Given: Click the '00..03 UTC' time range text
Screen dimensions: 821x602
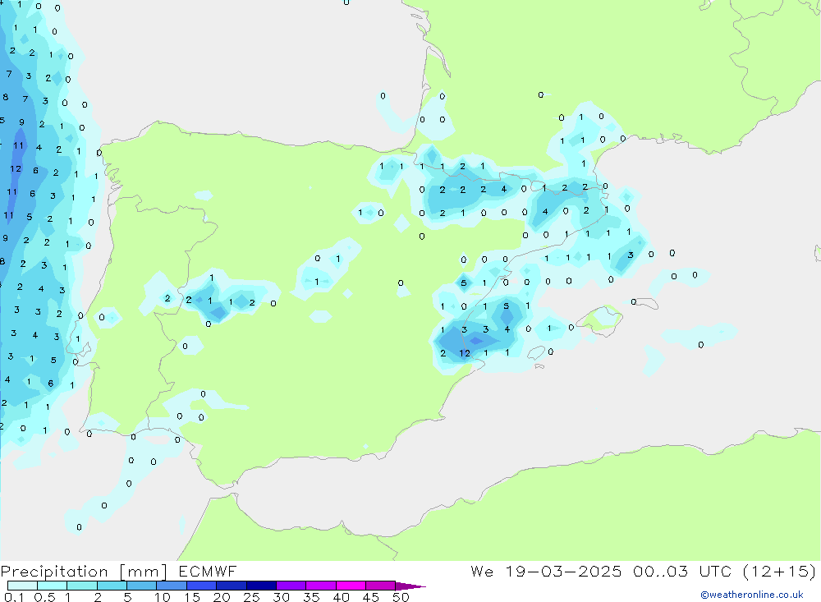Looking at the screenshot, I should [x=681, y=571].
